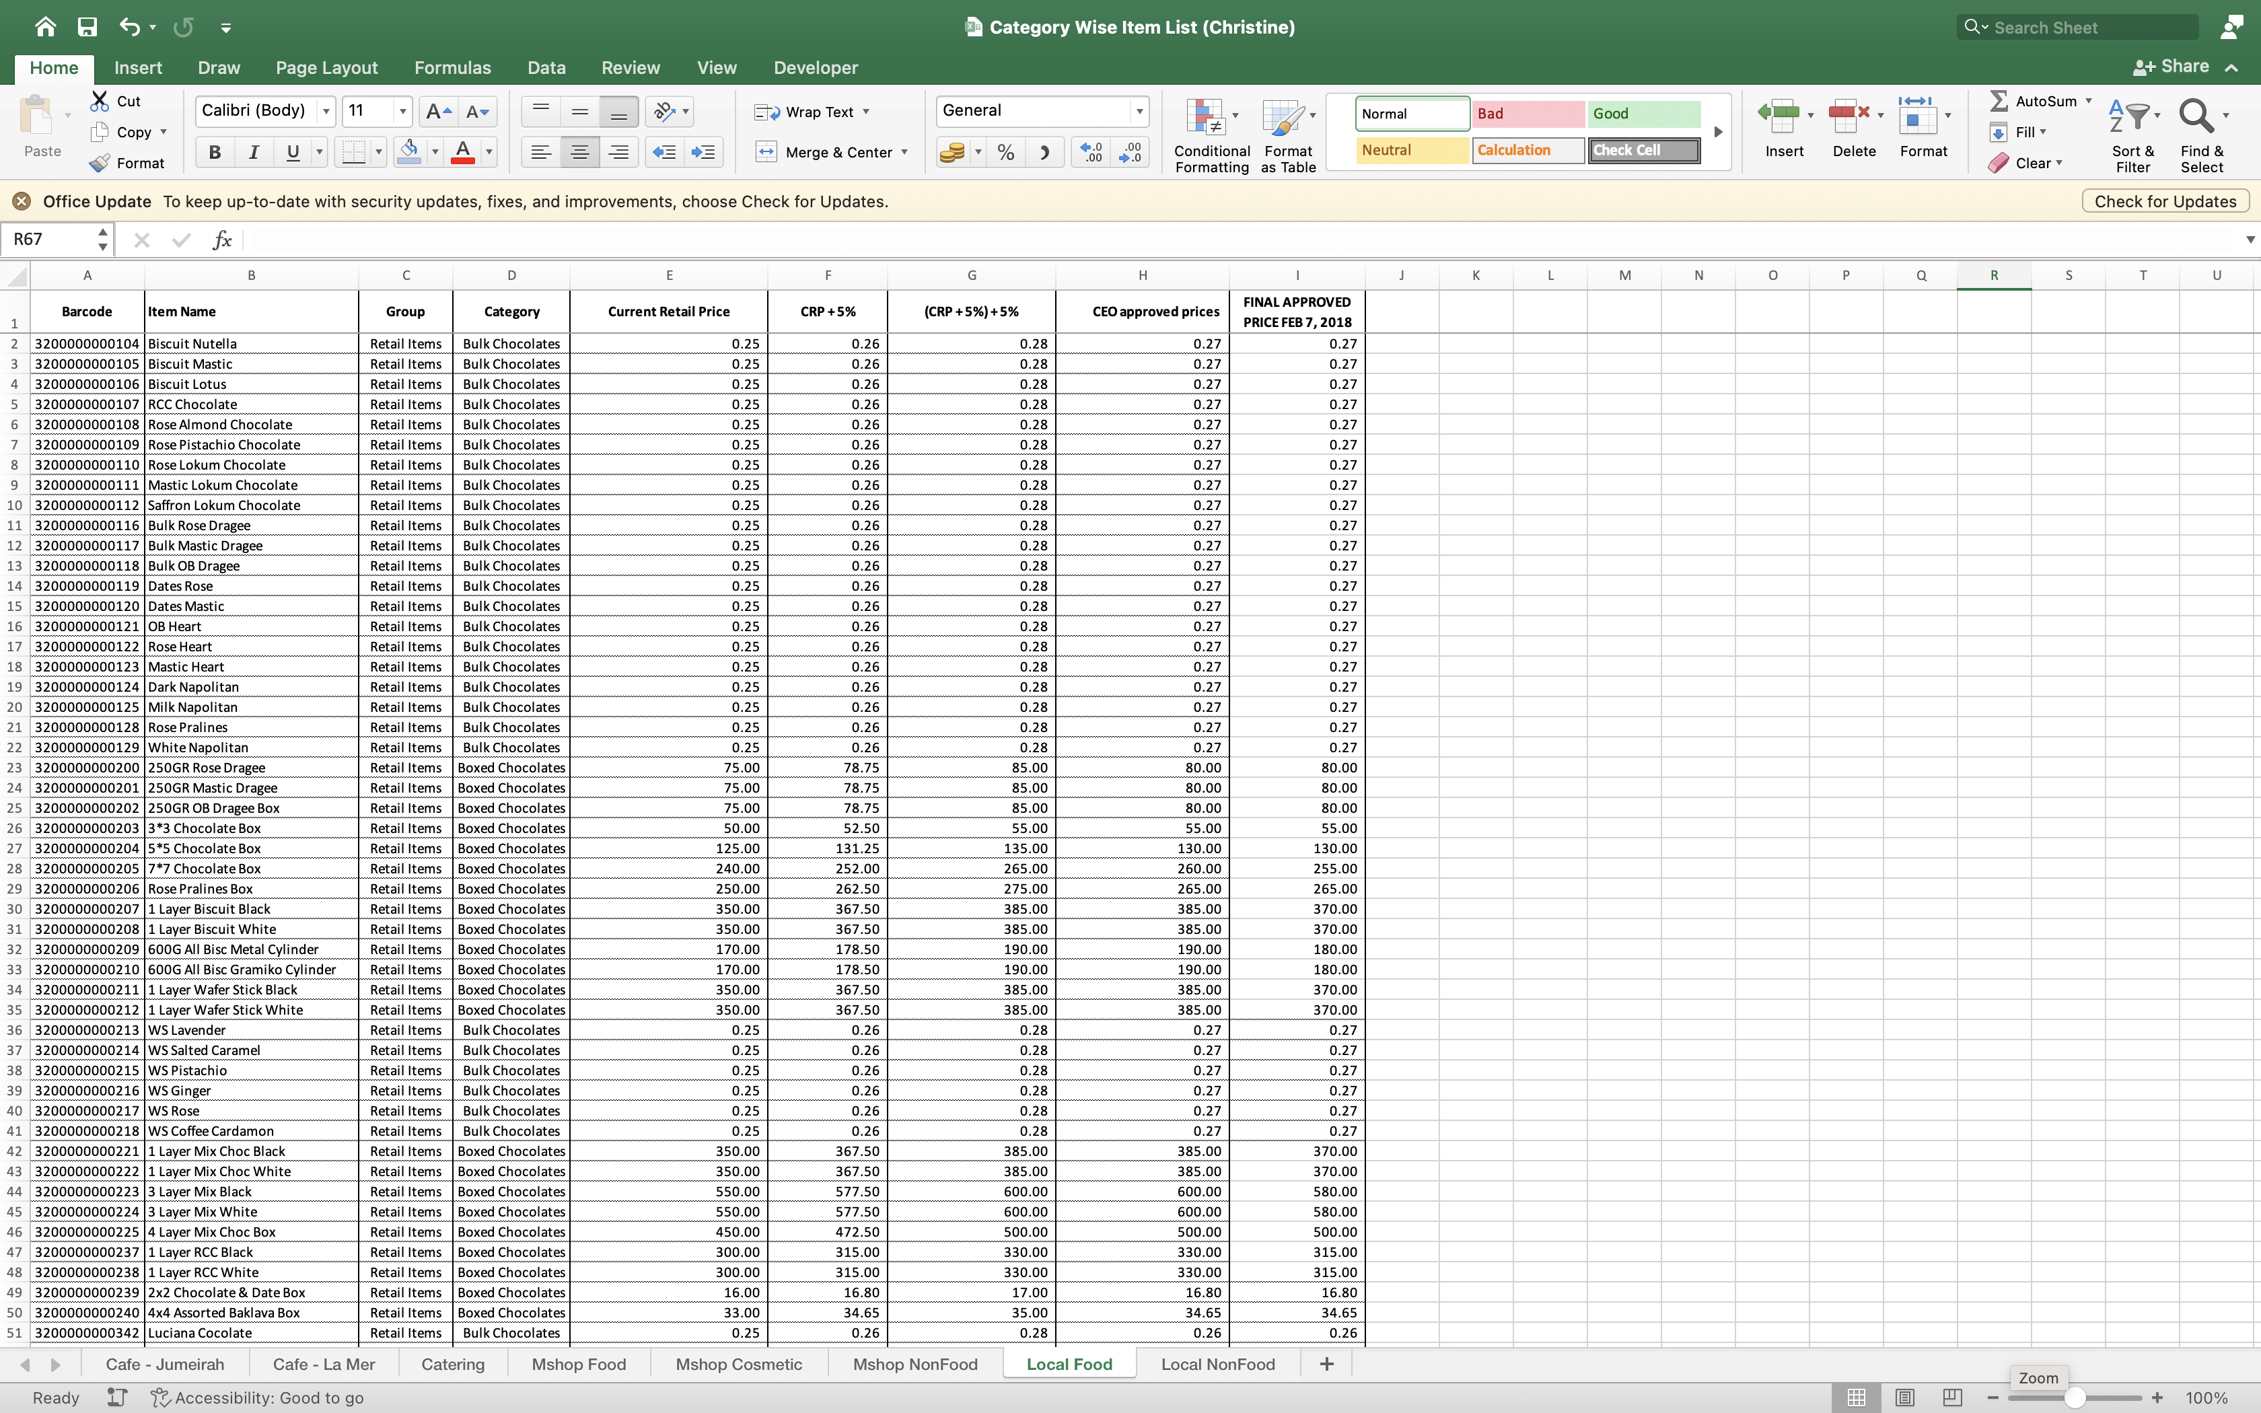Screen dimensions: 2261x1413
Task: Open Merge & Center dropdown arrow
Action: click(x=904, y=152)
